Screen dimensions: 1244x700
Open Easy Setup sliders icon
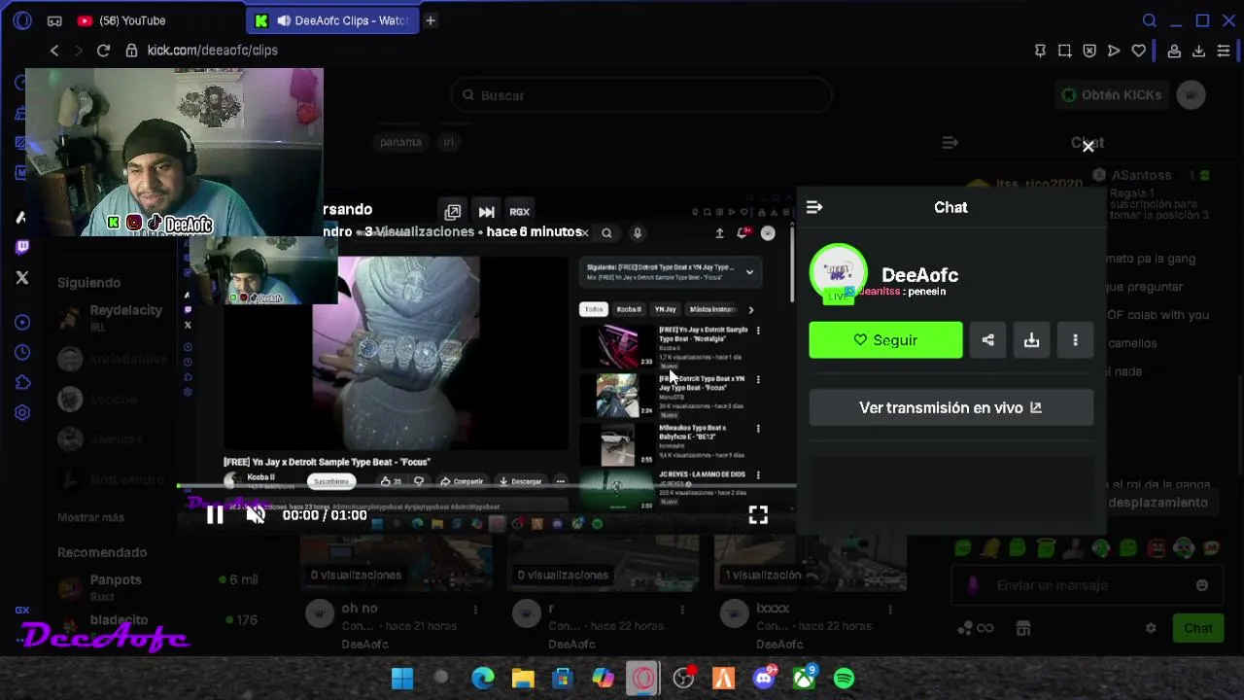coord(1224,51)
